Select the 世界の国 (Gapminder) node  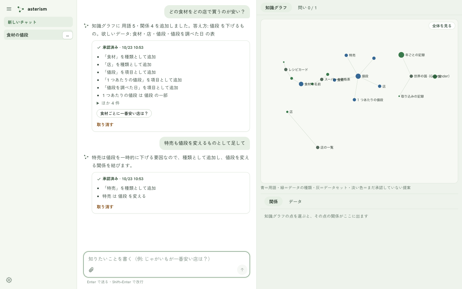[411, 76]
